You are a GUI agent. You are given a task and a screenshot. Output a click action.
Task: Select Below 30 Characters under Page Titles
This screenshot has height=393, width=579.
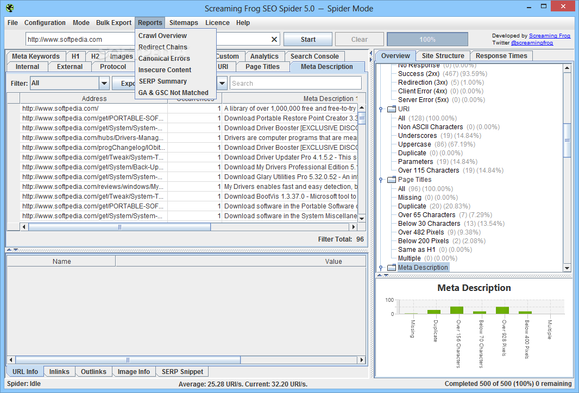451,224
